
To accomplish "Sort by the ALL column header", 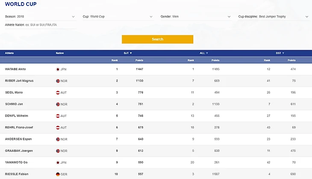I will click(x=203, y=53).
